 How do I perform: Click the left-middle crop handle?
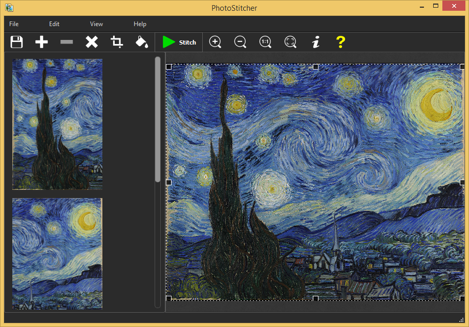click(168, 182)
